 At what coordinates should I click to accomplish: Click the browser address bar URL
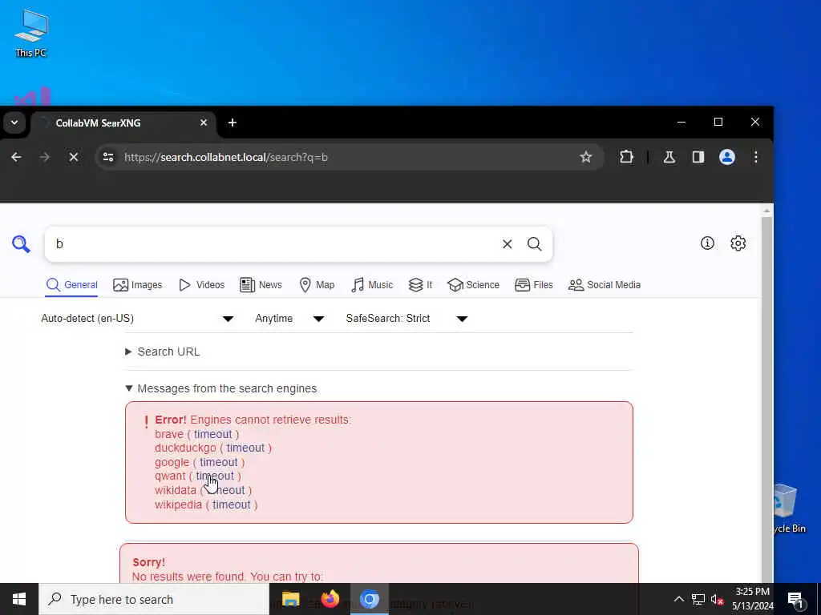pyautogui.click(x=225, y=157)
